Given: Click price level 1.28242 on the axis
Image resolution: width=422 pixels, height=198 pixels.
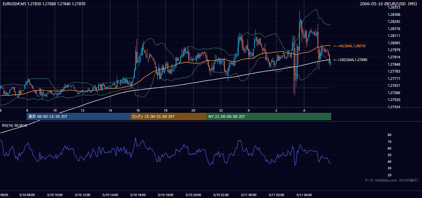Looking at the screenshot, I should [x=394, y=21].
